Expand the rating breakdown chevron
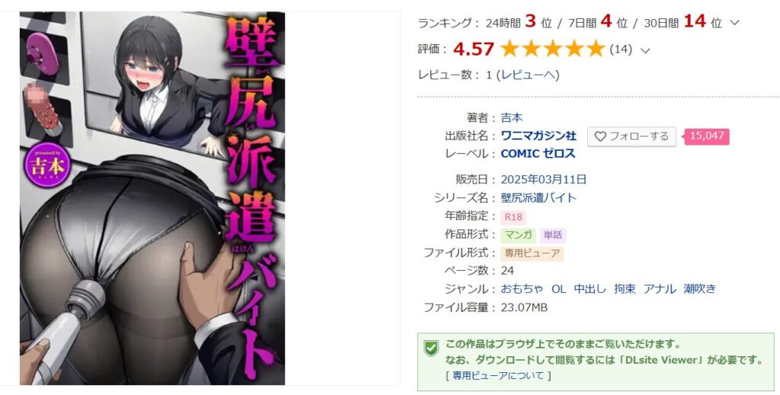Viewport: 780px width, 395px height. point(645,50)
